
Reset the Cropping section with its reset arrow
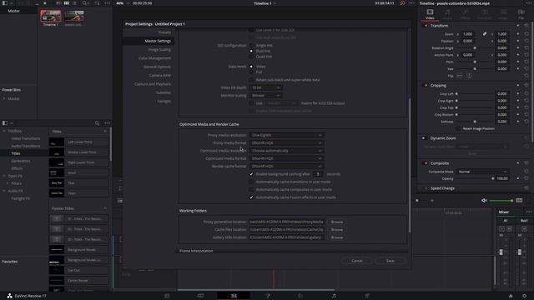[526, 85]
